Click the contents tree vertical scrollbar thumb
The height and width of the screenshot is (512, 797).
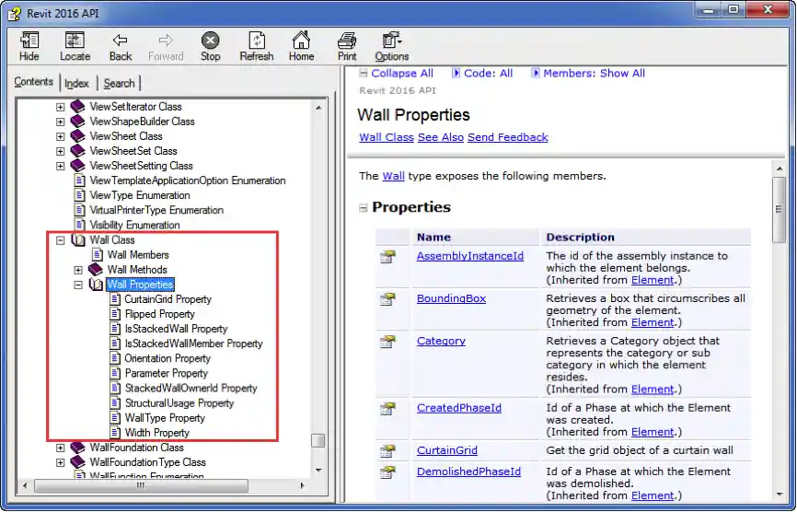(x=318, y=440)
